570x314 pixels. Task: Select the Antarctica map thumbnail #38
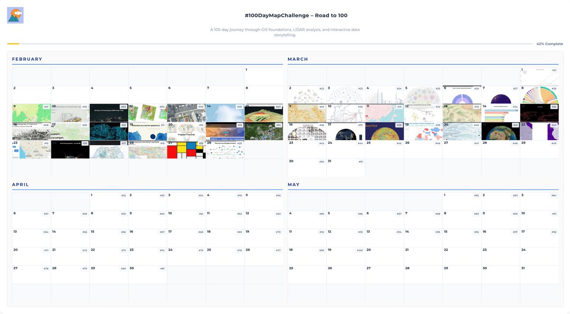(385, 130)
